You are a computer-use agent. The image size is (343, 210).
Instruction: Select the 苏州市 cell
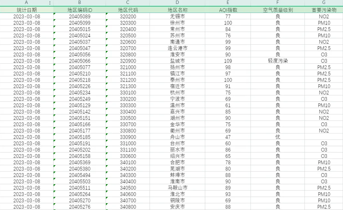(x=177, y=35)
